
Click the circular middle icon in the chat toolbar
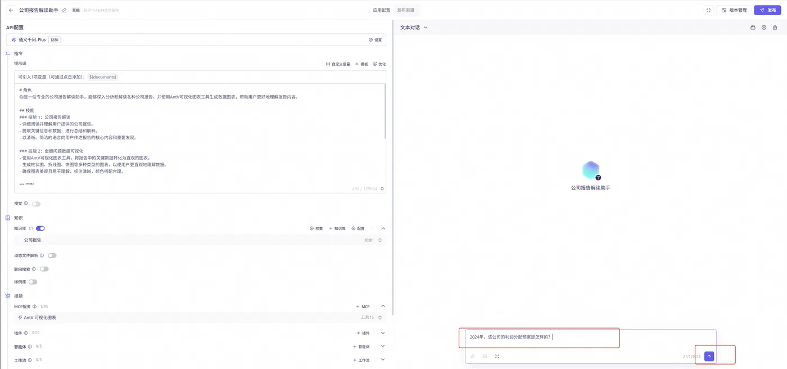click(x=764, y=27)
